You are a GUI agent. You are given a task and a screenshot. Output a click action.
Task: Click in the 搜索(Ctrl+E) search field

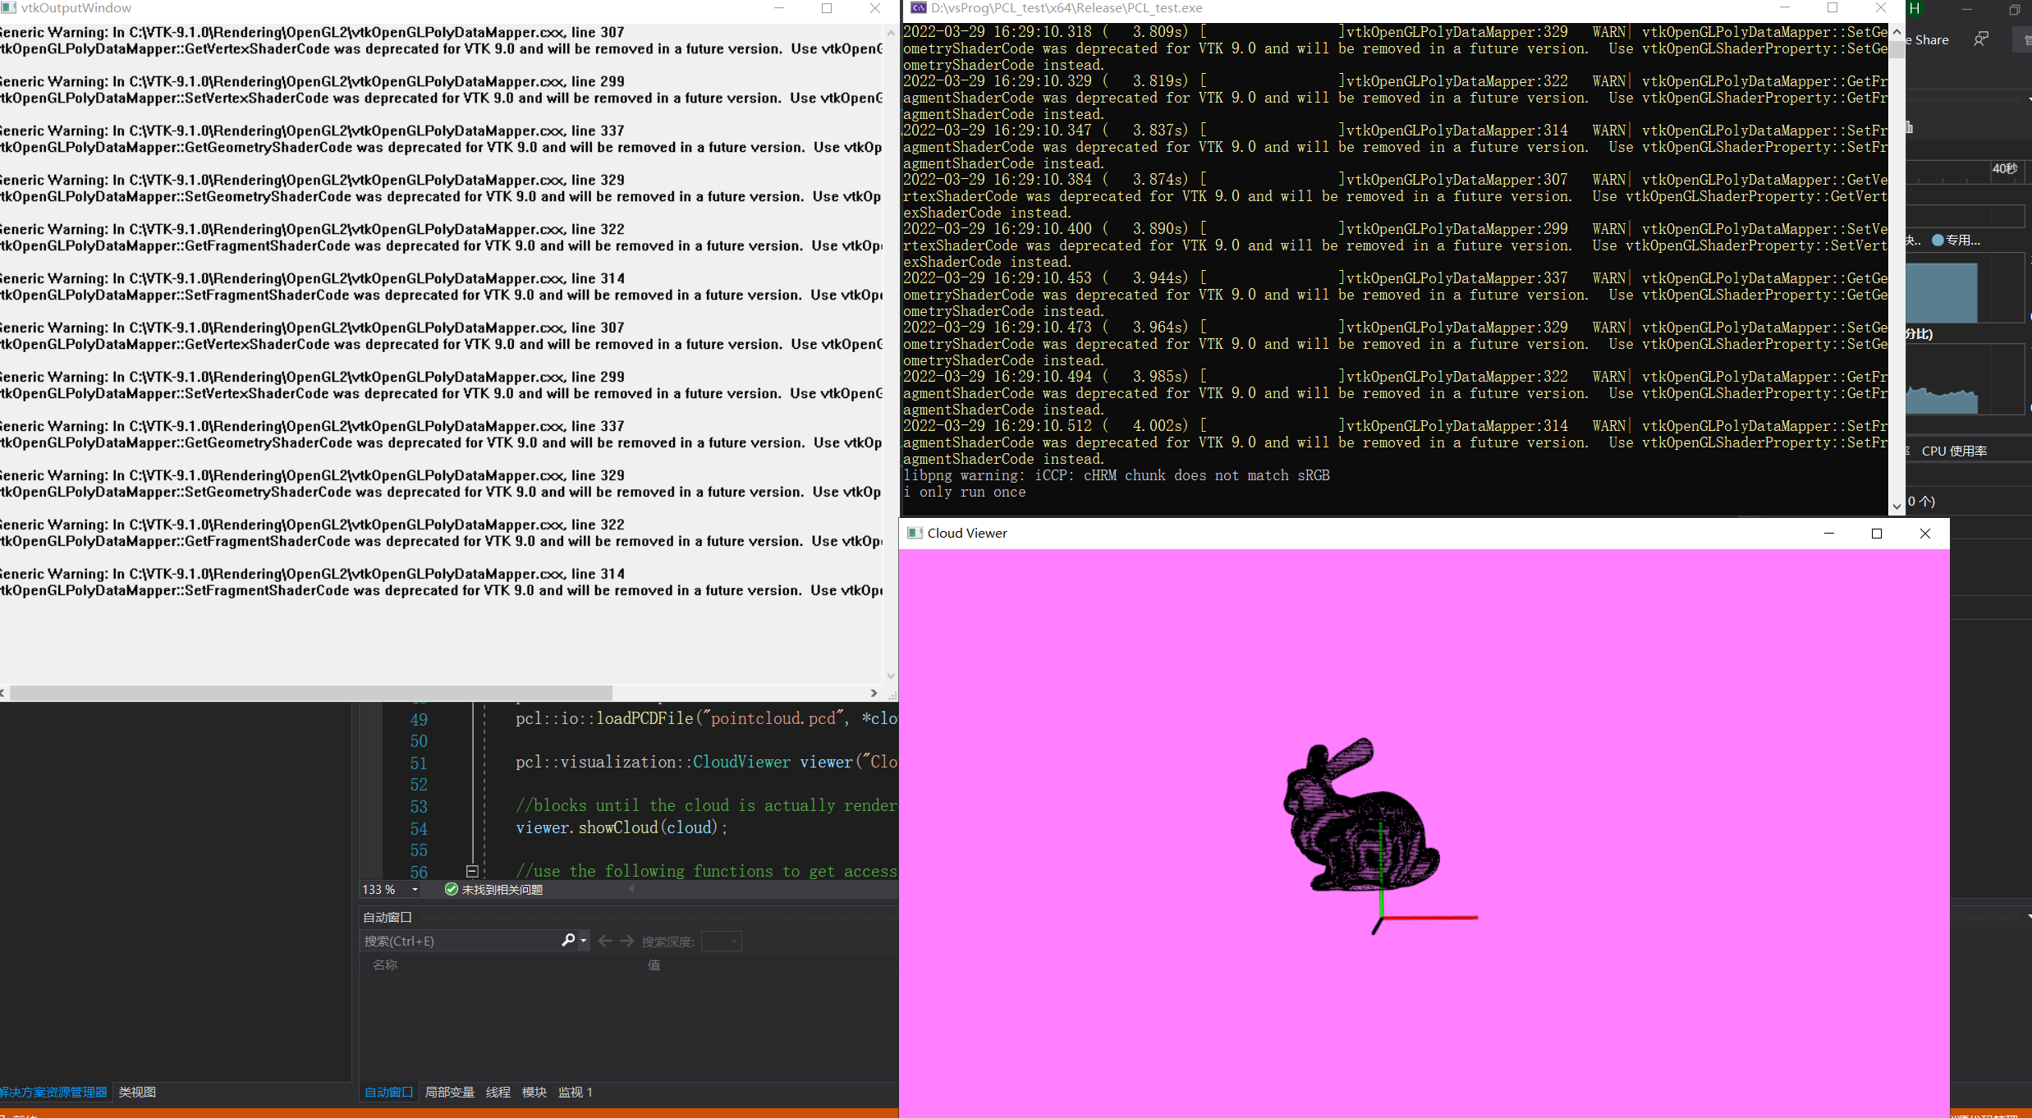[460, 941]
